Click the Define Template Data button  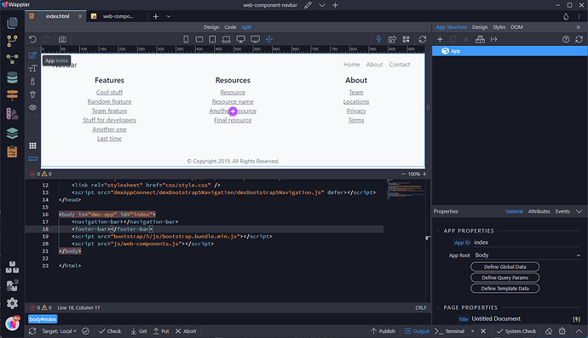[504, 289]
